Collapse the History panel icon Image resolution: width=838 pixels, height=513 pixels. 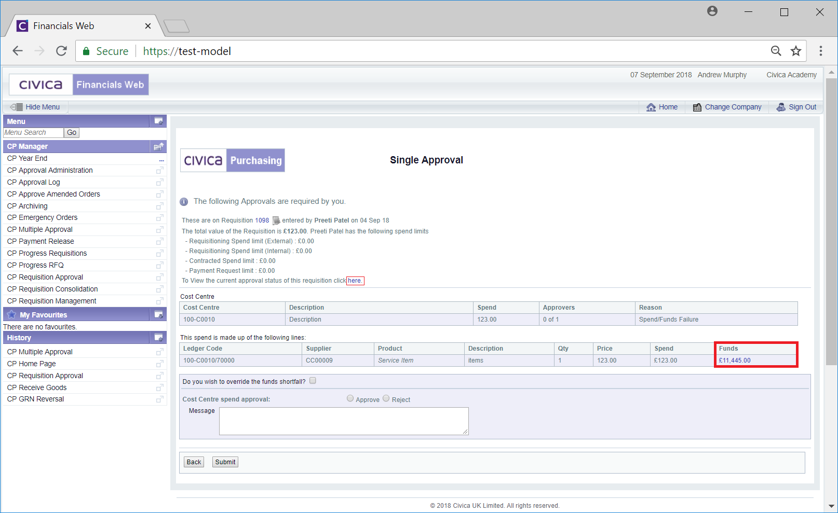click(x=158, y=338)
